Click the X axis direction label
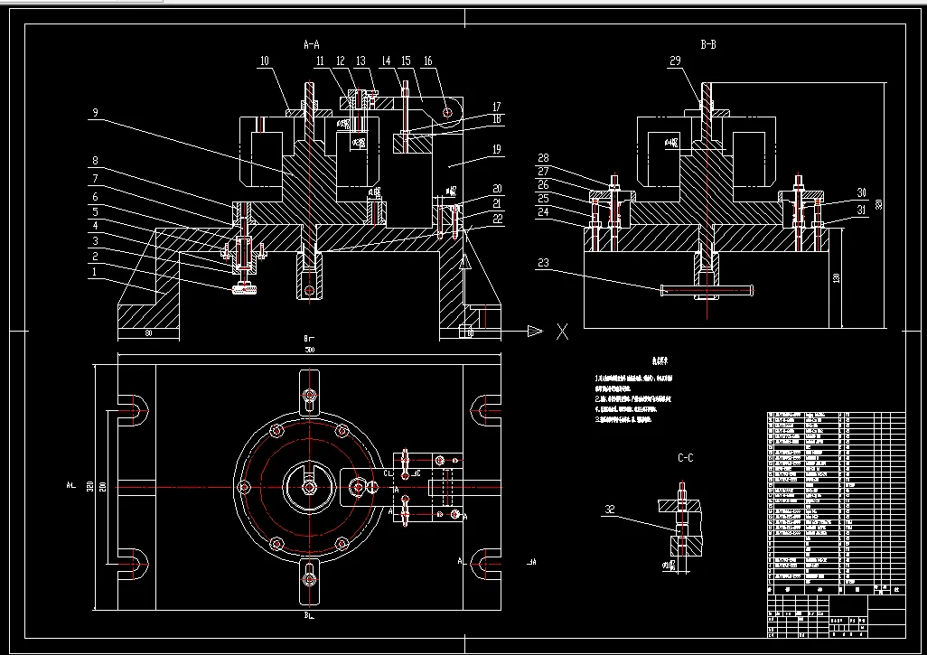927x655 pixels. point(562,332)
